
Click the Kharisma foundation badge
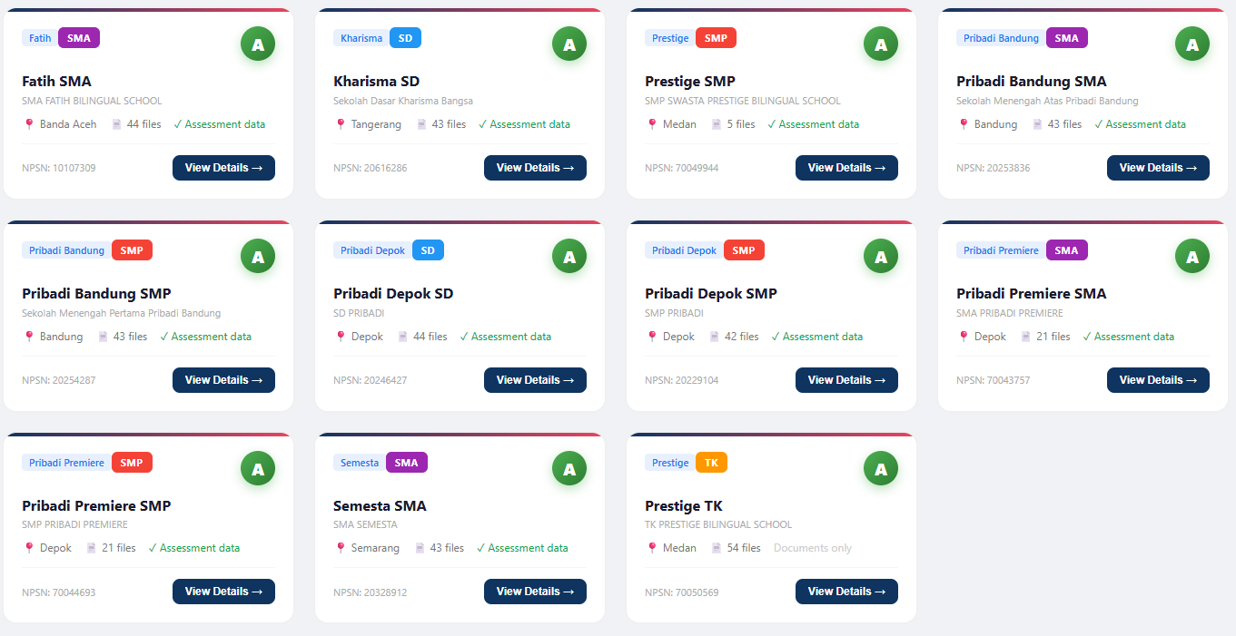tap(361, 37)
